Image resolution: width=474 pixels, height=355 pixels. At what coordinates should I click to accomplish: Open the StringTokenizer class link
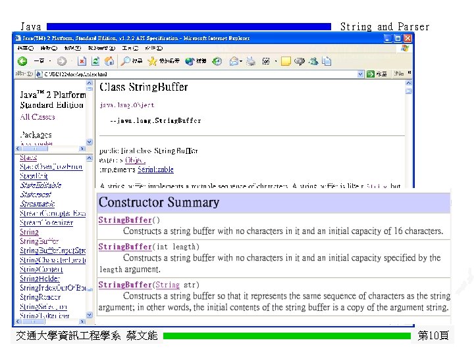point(45,316)
